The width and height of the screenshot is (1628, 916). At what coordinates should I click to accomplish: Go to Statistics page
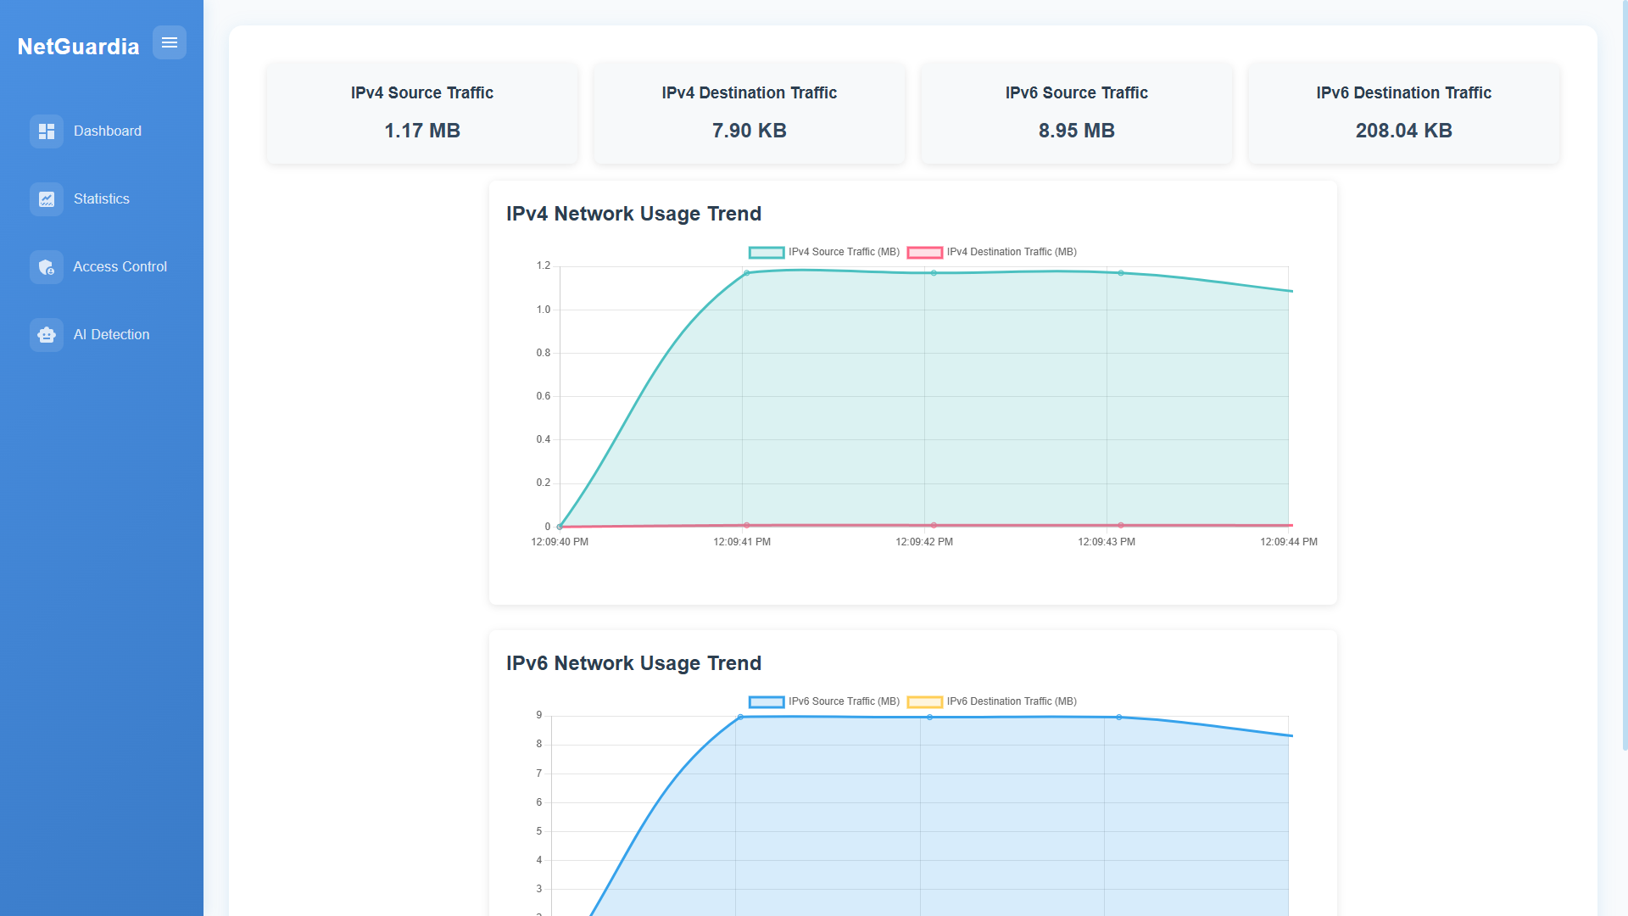[x=102, y=199]
